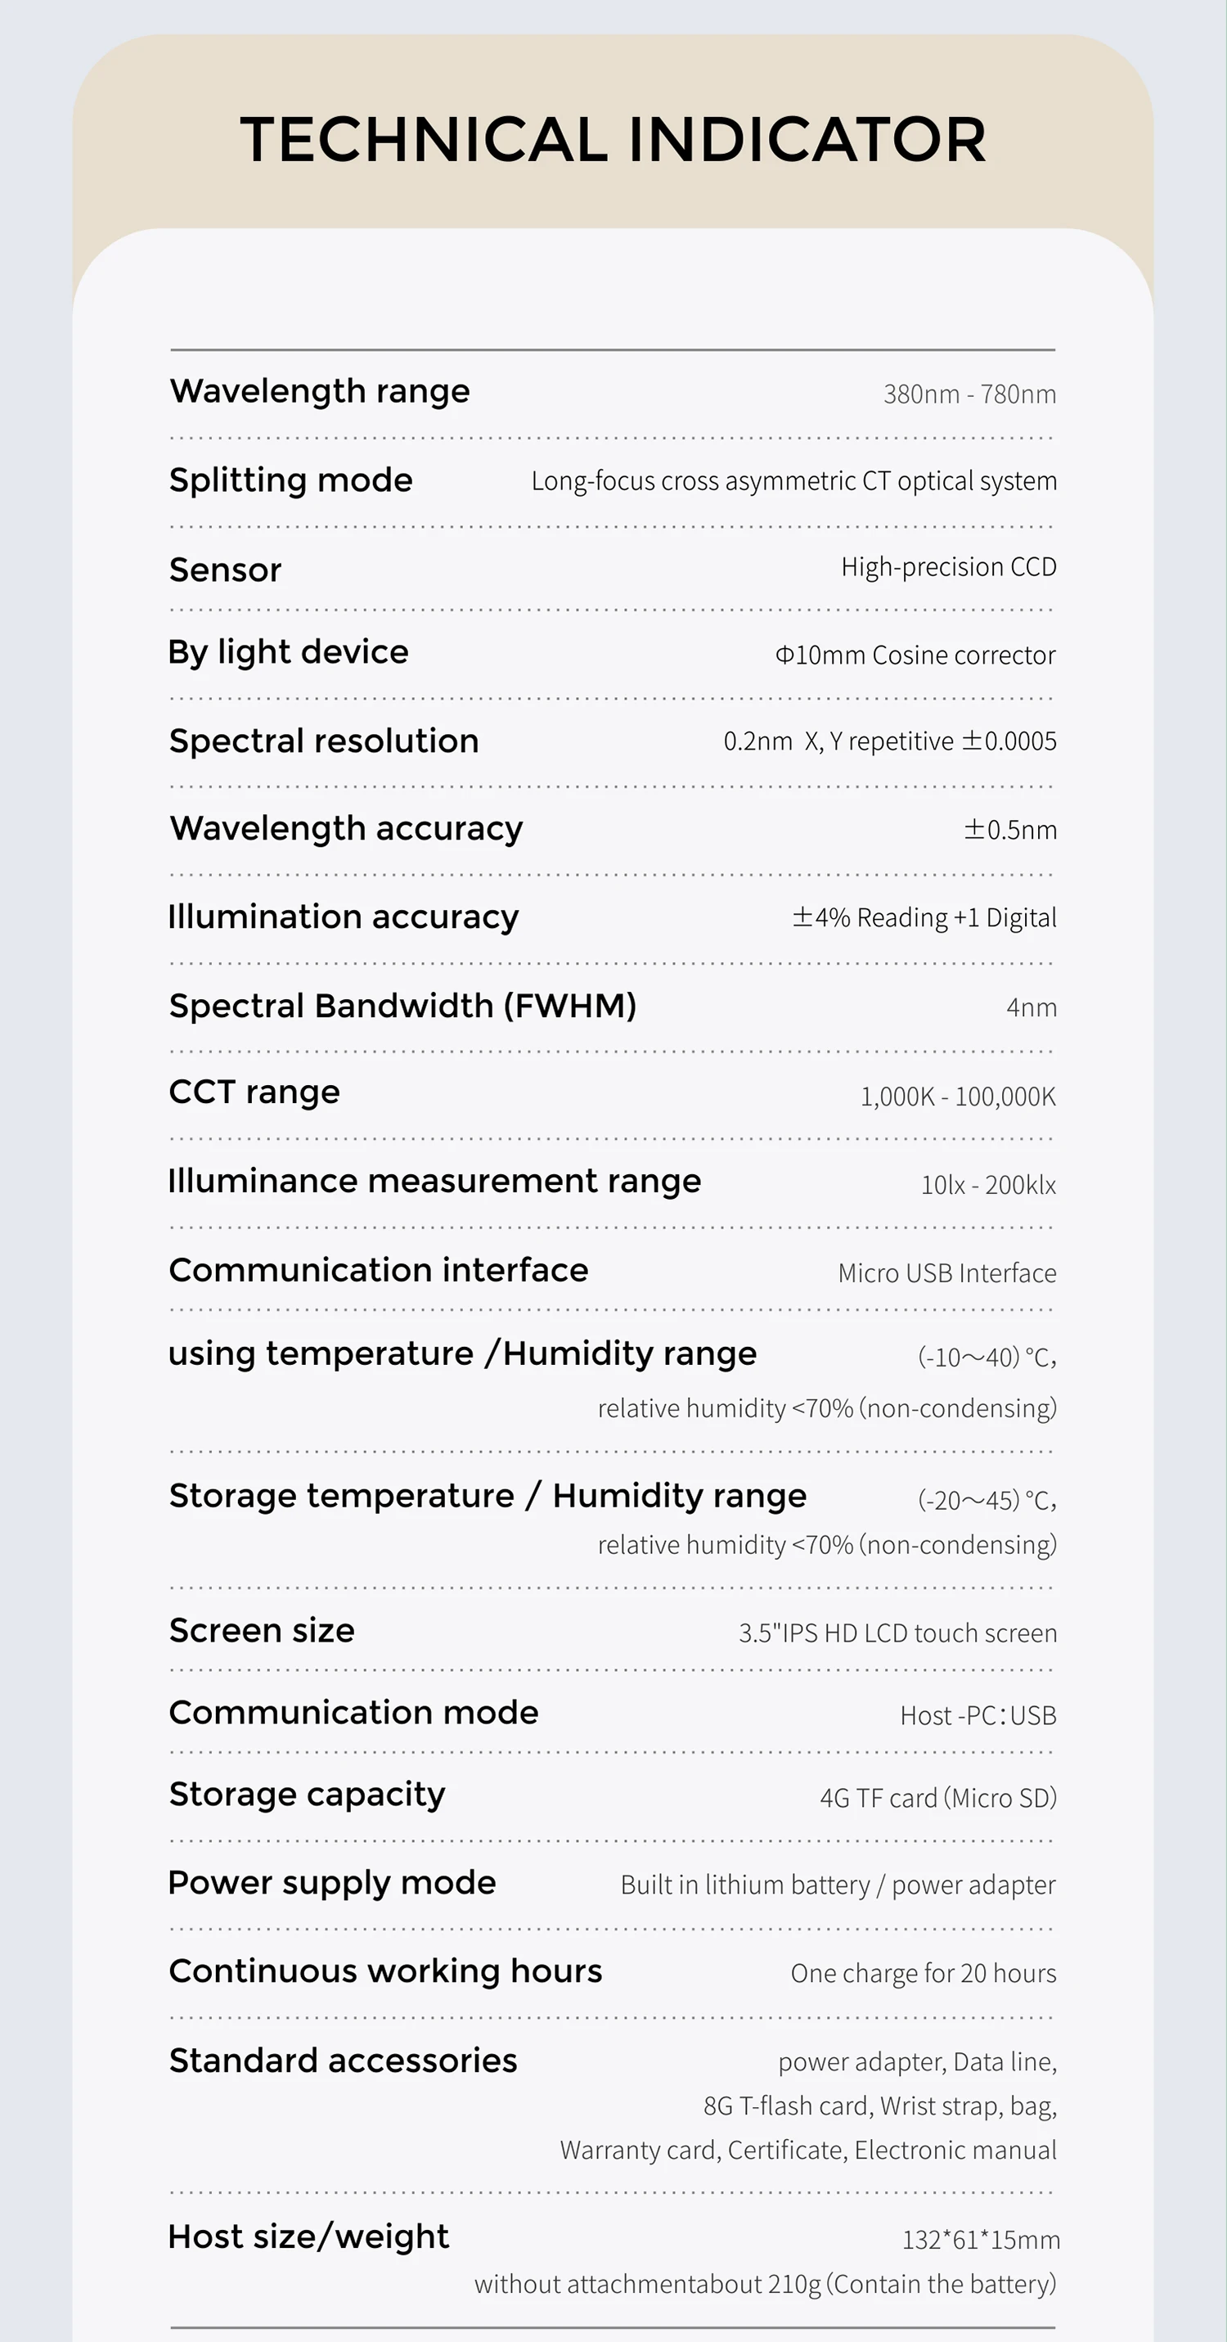This screenshot has width=1227, height=2342.
Task: Click the 1,000K - 100,000K CCT value
Action: 958,1097
